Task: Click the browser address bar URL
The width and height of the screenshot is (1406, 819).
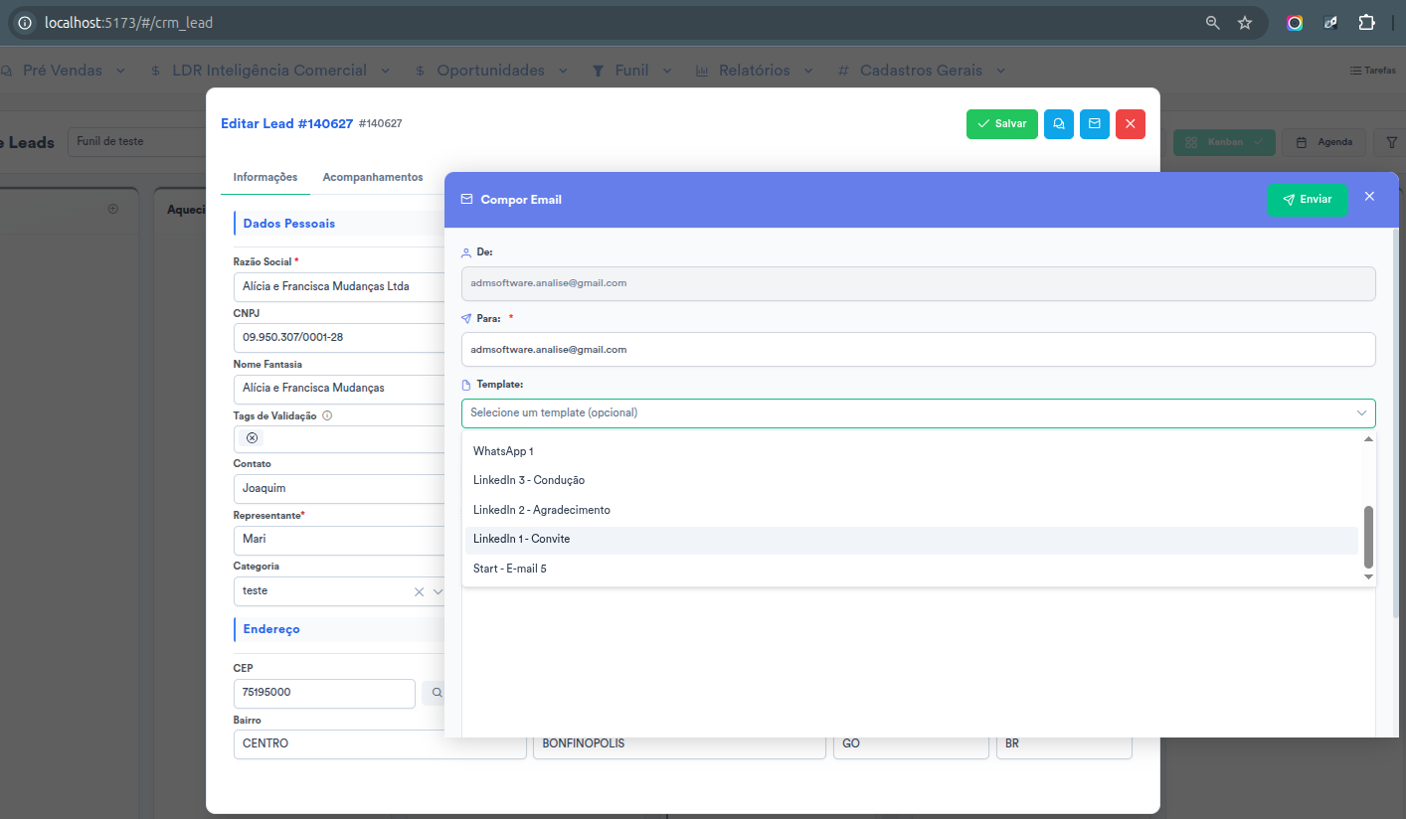Action: [x=128, y=22]
